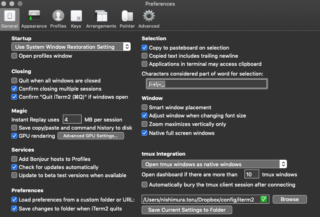Enable Open profiles window checkbox

14,56
